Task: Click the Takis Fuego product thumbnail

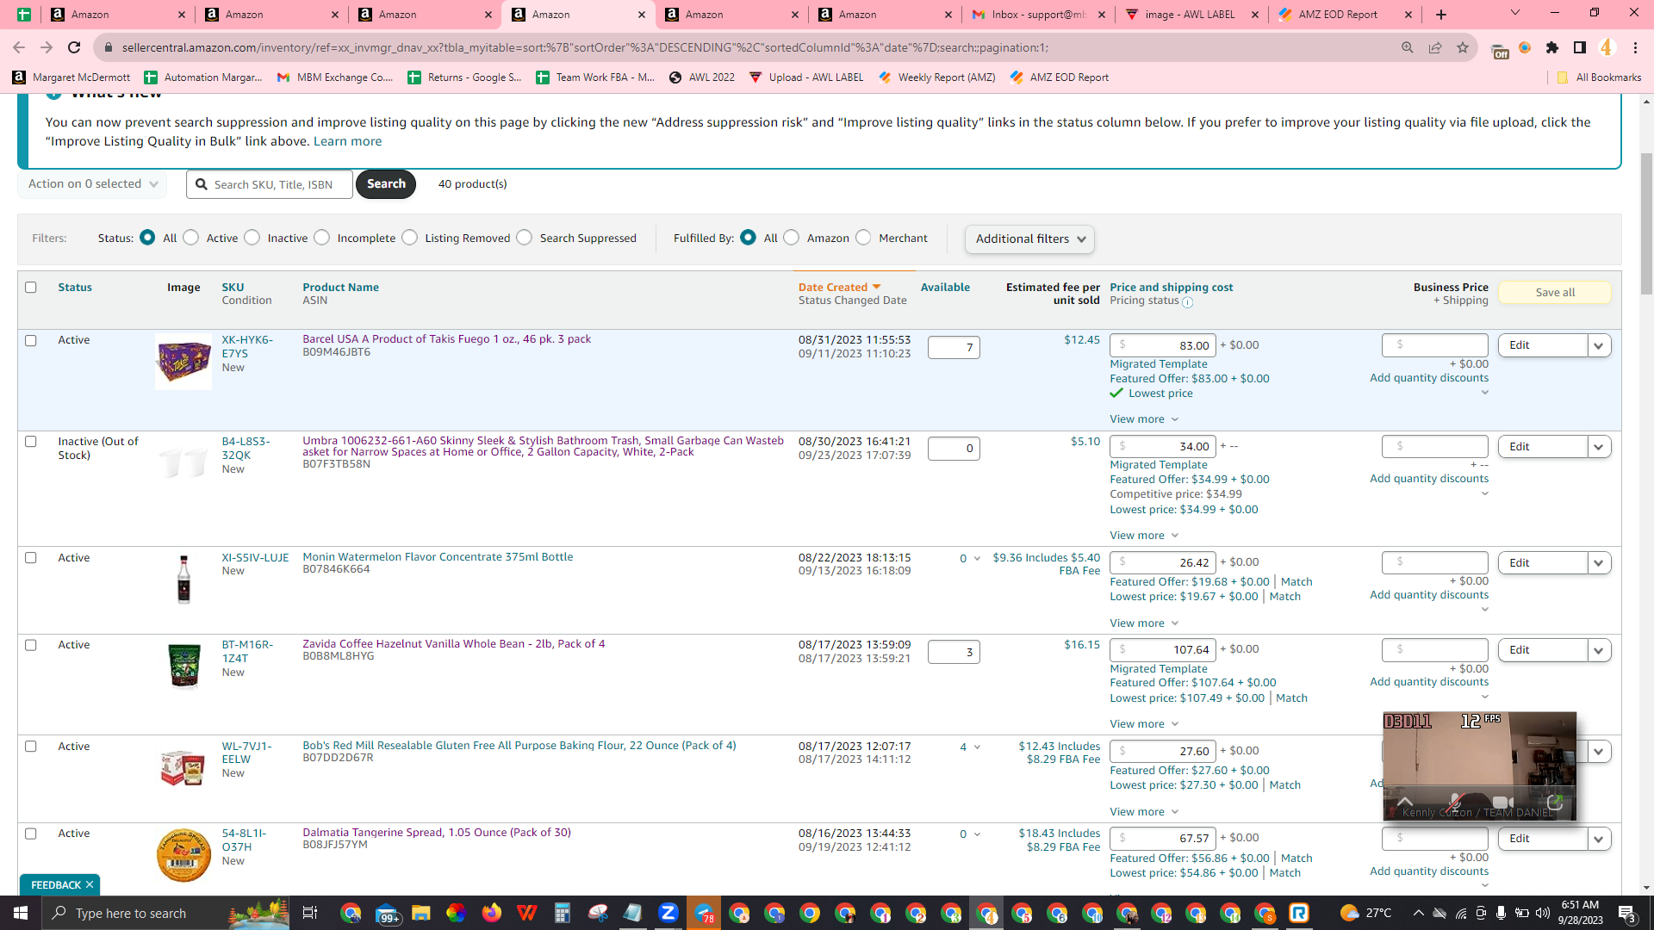Action: click(x=183, y=362)
